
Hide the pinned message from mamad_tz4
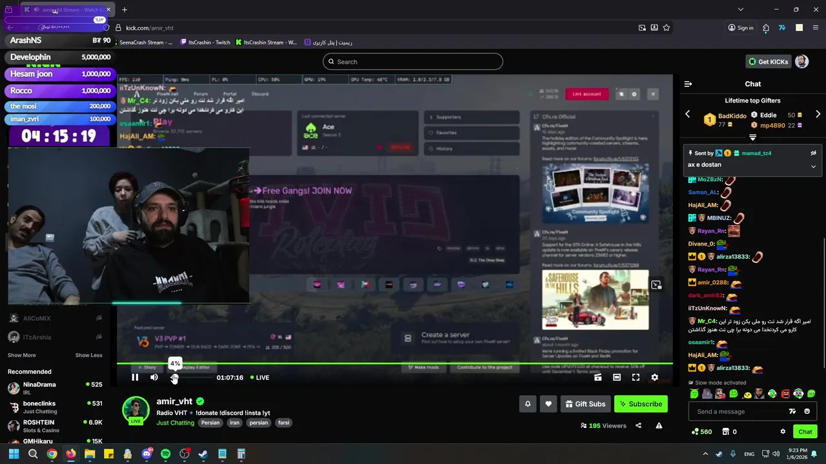pos(813,153)
